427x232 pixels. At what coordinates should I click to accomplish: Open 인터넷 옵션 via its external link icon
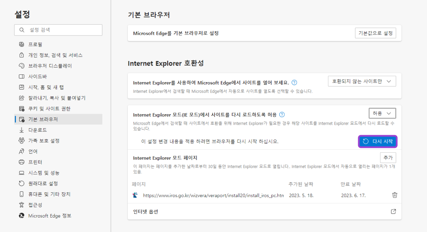[393, 211]
